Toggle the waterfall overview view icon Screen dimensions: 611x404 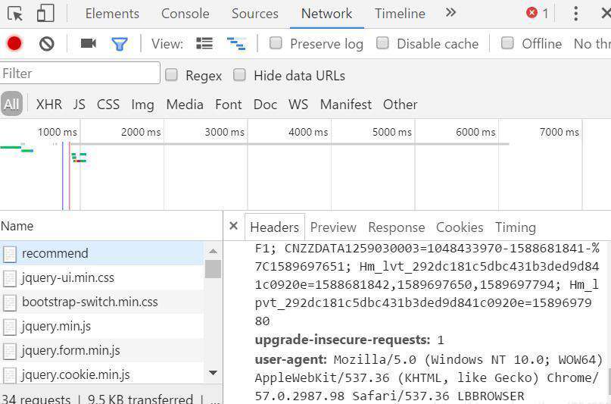pos(236,44)
